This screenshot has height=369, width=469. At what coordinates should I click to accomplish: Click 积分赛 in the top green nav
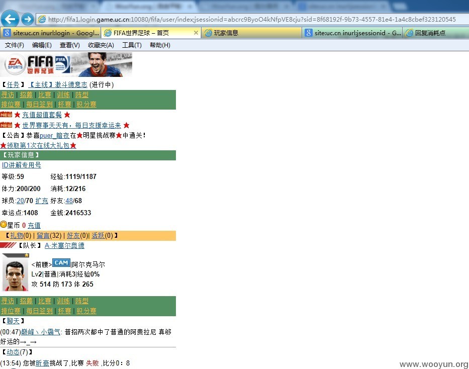86,105
